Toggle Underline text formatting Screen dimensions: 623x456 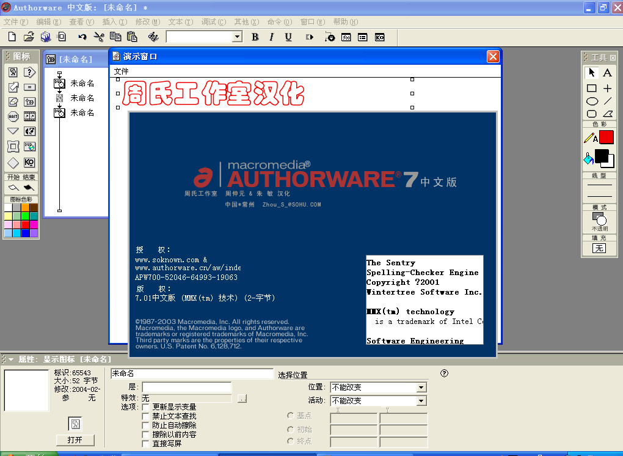click(288, 37)
